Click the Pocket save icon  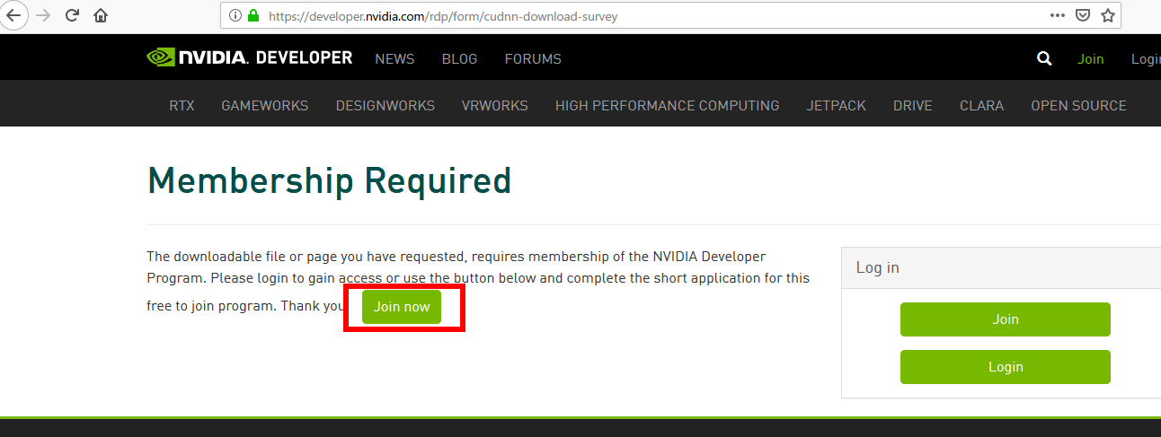pos(1084,15)
